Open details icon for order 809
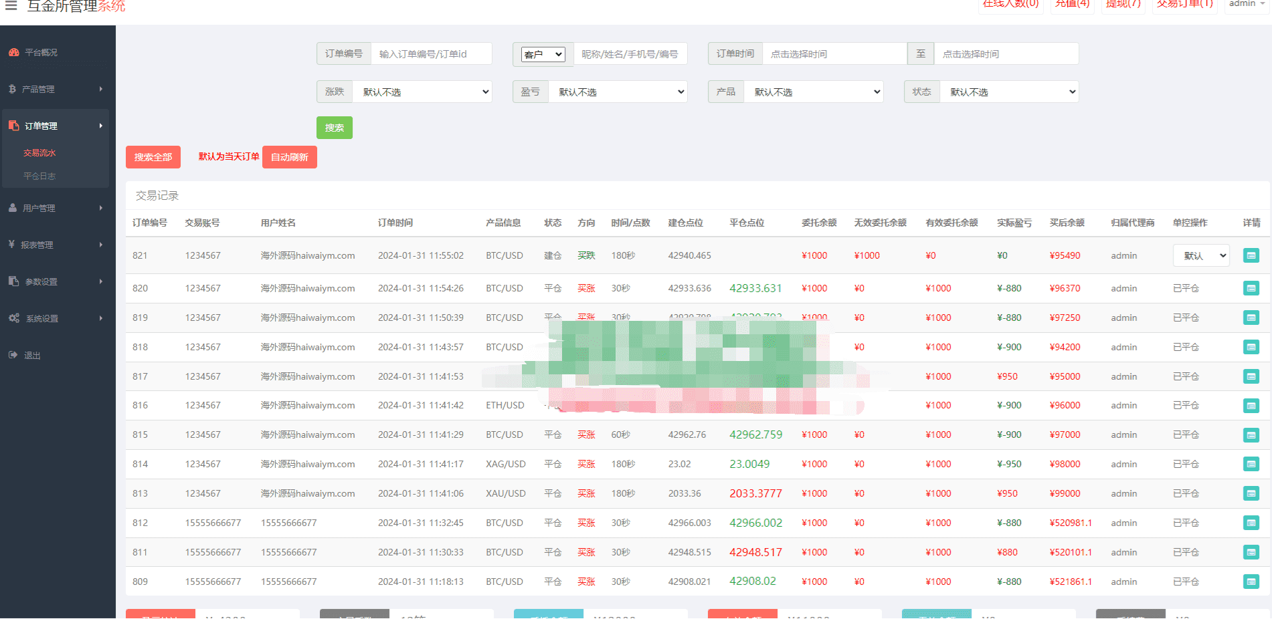The width and height of the screenshot is (1272, 623). (1251, 582)
